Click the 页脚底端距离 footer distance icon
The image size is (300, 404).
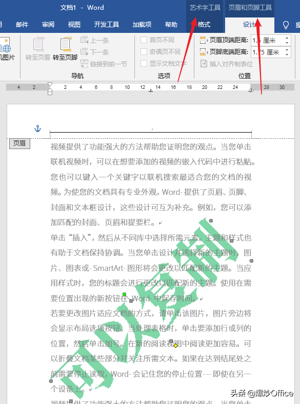204,52
